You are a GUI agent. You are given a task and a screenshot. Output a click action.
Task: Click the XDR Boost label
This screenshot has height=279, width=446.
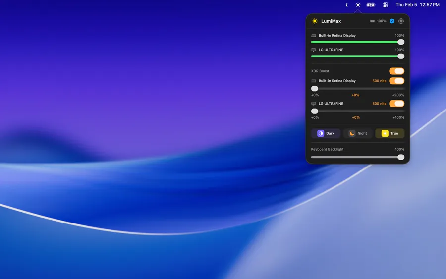tap(320, 71)
